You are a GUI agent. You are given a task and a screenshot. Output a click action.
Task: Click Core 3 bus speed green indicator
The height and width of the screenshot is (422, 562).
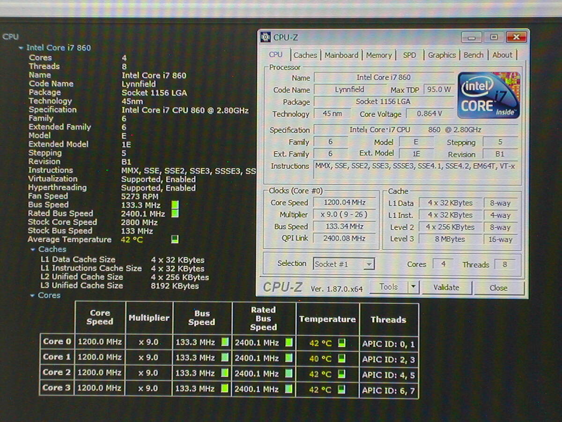225,388
